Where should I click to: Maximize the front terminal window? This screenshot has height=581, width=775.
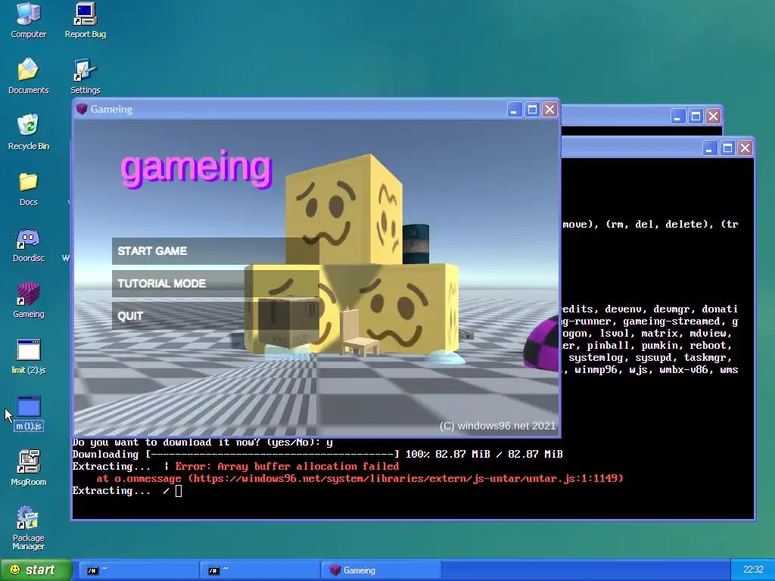point(727,148)
